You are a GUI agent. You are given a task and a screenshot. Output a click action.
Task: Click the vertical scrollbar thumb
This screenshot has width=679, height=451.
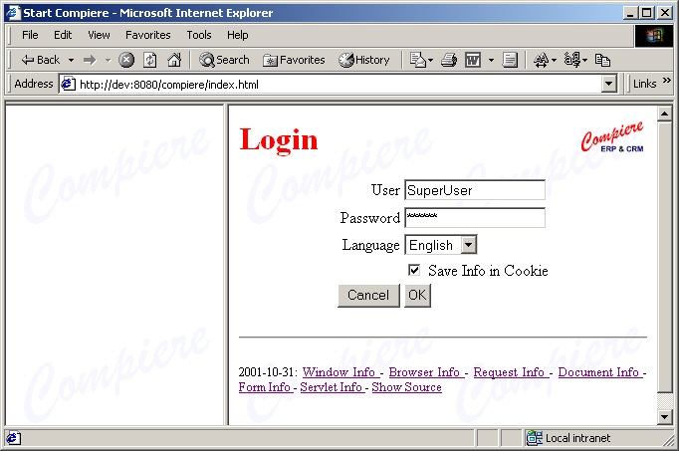click(x=664, y=257)
